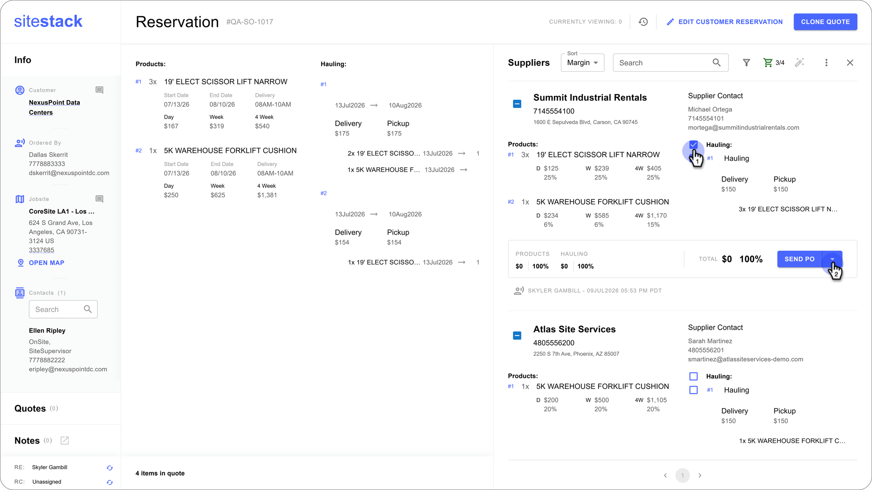Image resolution: width=872 pixels, height=490 pixels.
Task: Refresh the RC Unassigned assignment
Action: pos(110,482)
